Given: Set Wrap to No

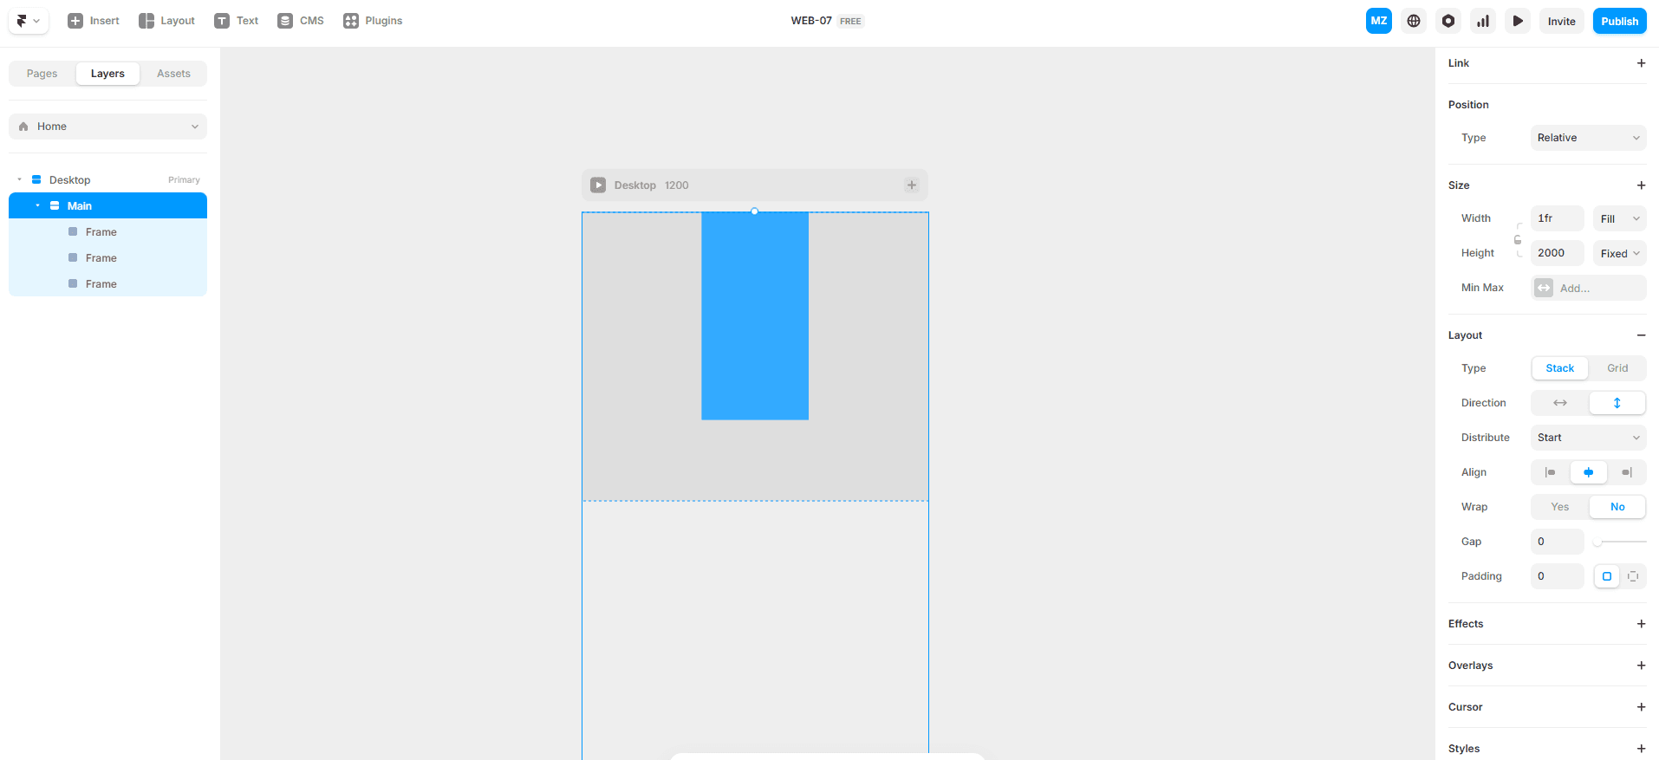Looking at the screenshot, I should (1617, 507).
